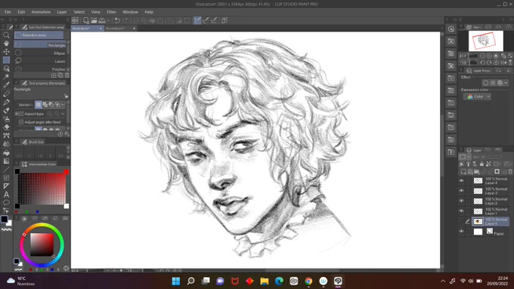514x289 pixels.
Task: Enable Adjust angle after fixed checkbox
Action: coord(21,122)
